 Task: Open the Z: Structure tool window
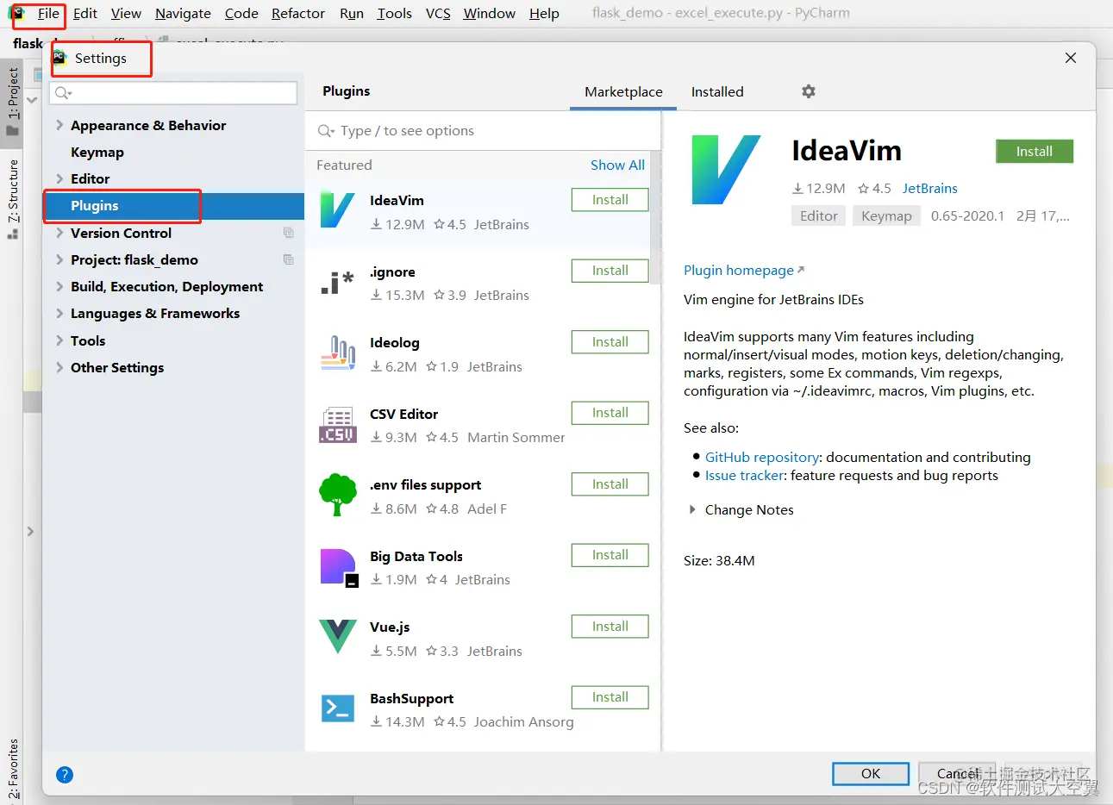(x=12, y=199)
